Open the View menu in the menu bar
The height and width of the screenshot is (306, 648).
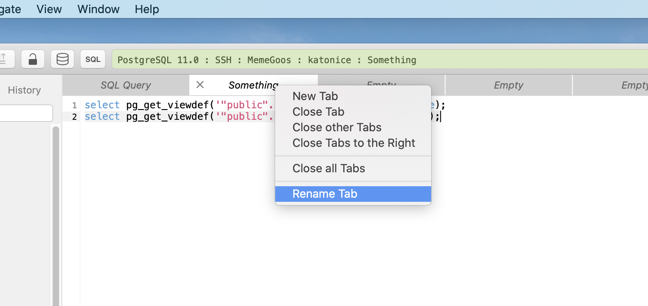49,9
